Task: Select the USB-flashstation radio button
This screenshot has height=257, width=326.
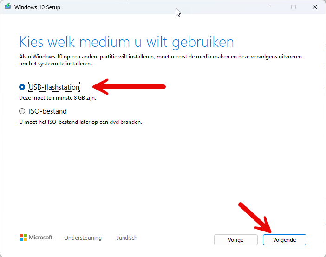Action: pyautogui.click(x=22, y=87)
